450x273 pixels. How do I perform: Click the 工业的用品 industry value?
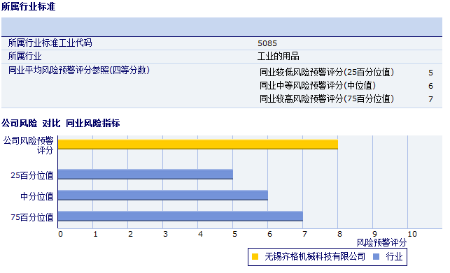(278, 56)
